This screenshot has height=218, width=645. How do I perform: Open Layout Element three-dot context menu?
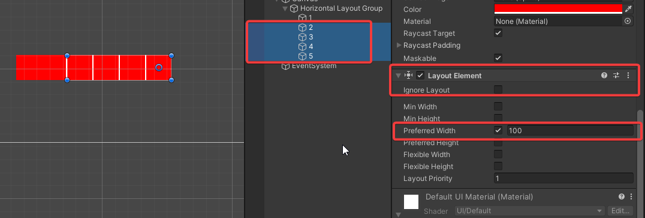(628, 75)
